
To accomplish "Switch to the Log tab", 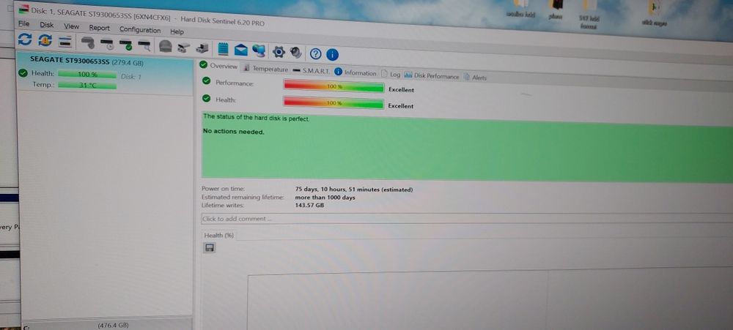I will 391,74.
